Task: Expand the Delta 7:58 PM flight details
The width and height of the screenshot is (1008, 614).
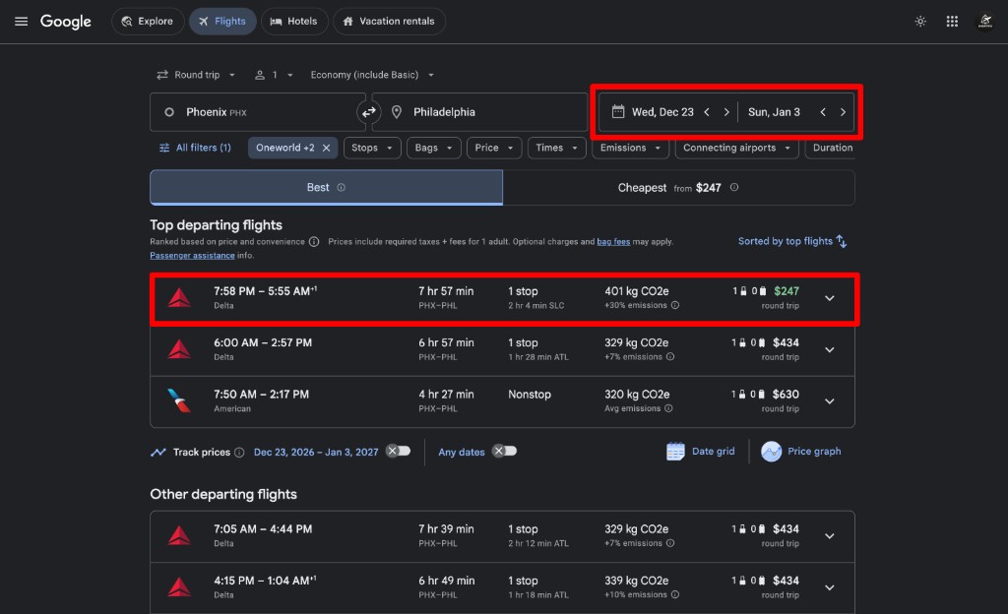Action: coord(829,299)
